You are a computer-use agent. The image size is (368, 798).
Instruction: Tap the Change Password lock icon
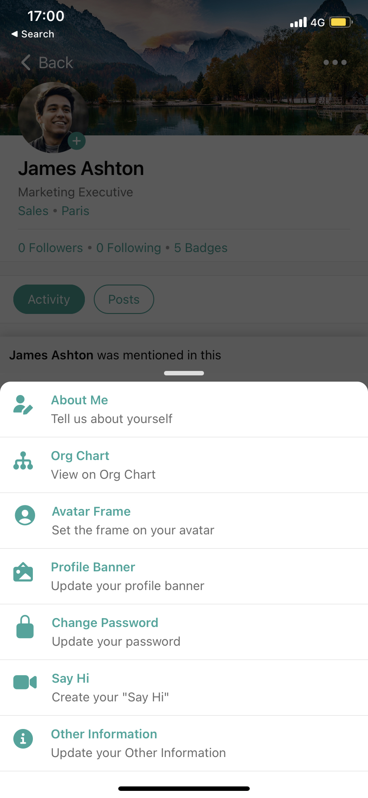25,627
